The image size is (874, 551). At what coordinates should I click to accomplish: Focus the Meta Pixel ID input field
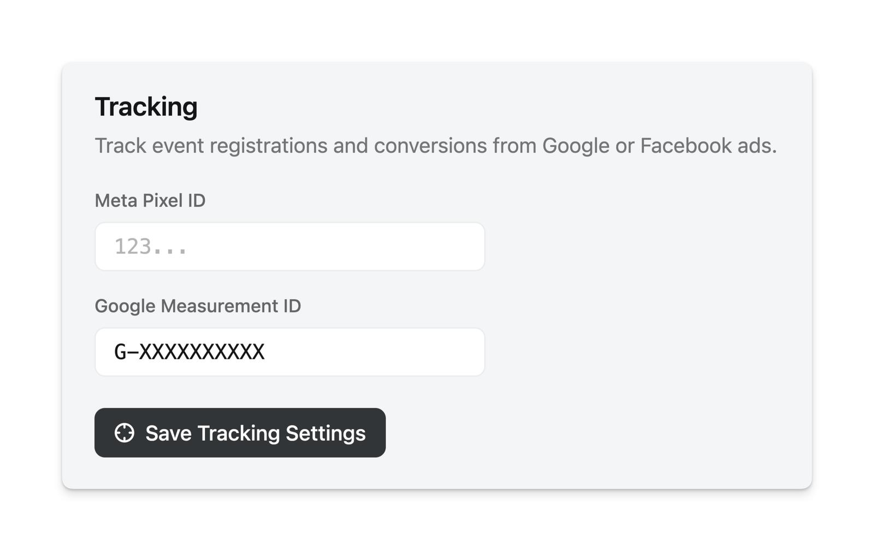290,246
